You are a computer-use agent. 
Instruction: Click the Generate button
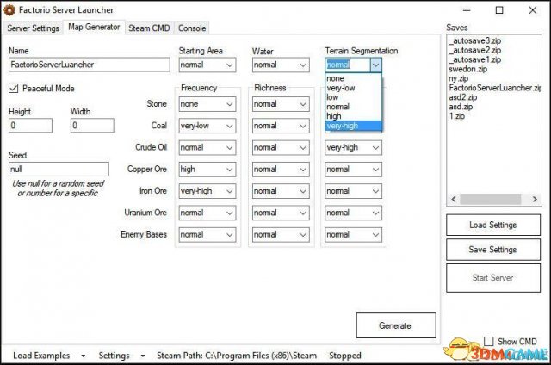pos(396,325)
